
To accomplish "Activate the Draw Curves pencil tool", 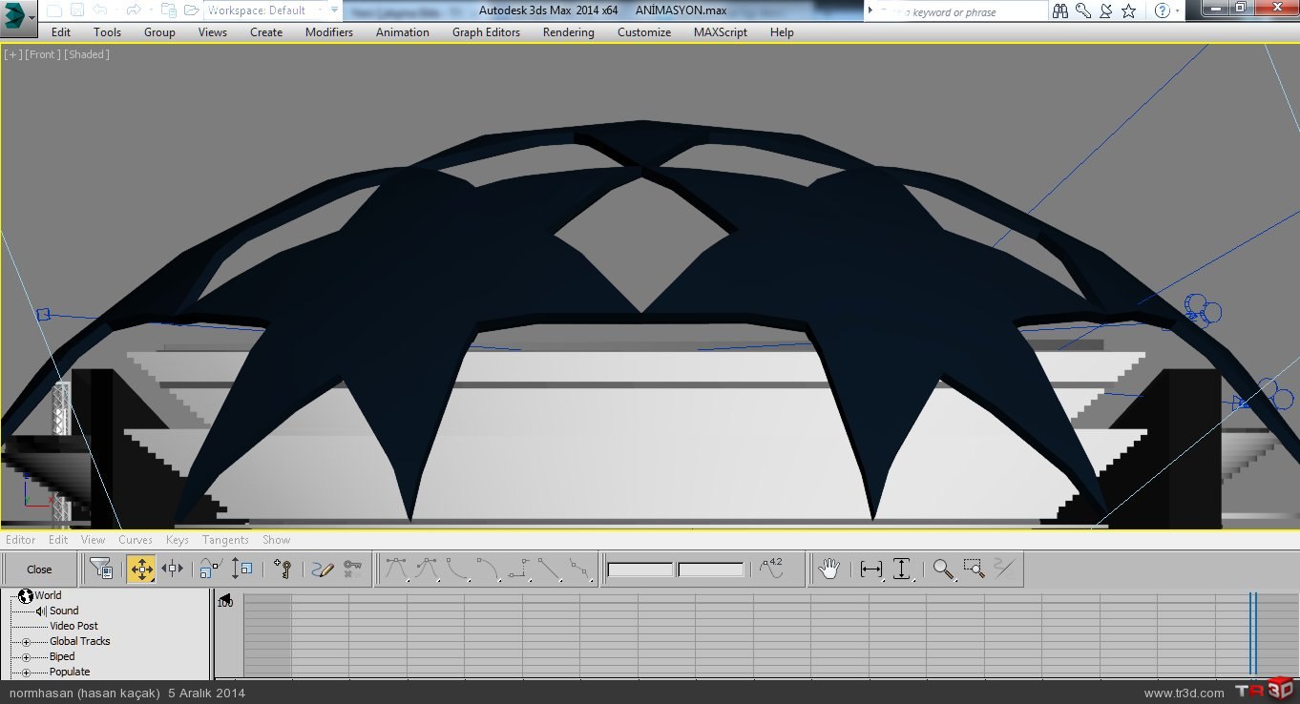I will pos(323,569).
